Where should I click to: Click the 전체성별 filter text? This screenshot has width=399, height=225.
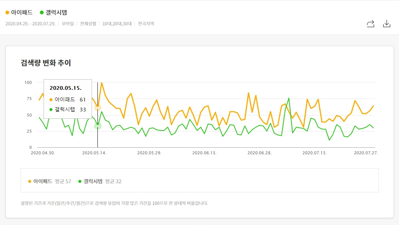(88, 24)
